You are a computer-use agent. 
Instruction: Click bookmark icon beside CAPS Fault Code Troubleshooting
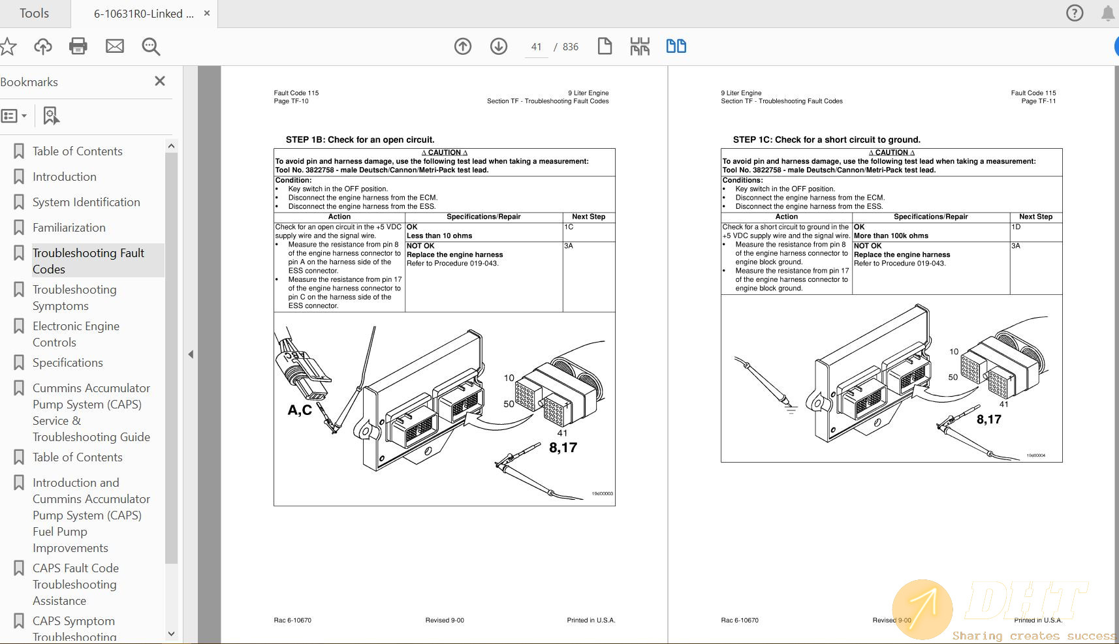[19, 568]
